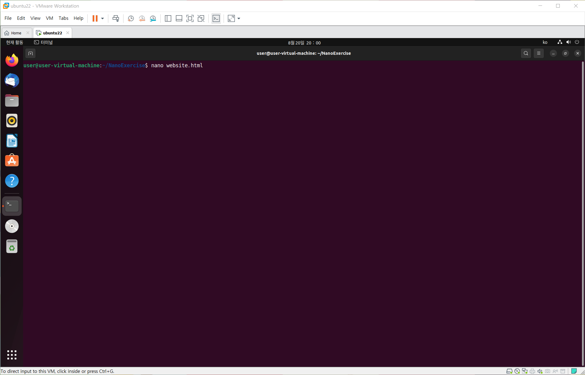The width and height of the screenshot is (585, 375).
Task: Take a snapshot of the VM
Action: 131,19
